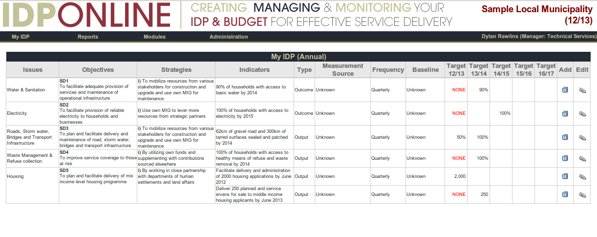The height and width of the screenshot is (237, 597).
Task: Open the My IDP menu
Action: tap(21, 37)
